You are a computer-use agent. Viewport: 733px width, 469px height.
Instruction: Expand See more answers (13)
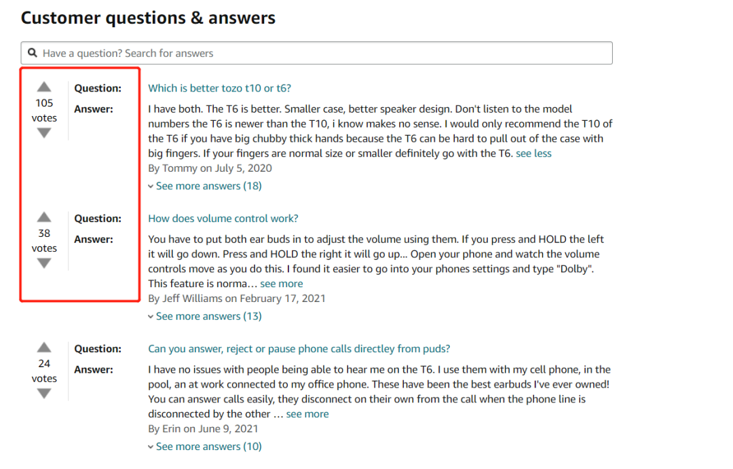point(205,316)
